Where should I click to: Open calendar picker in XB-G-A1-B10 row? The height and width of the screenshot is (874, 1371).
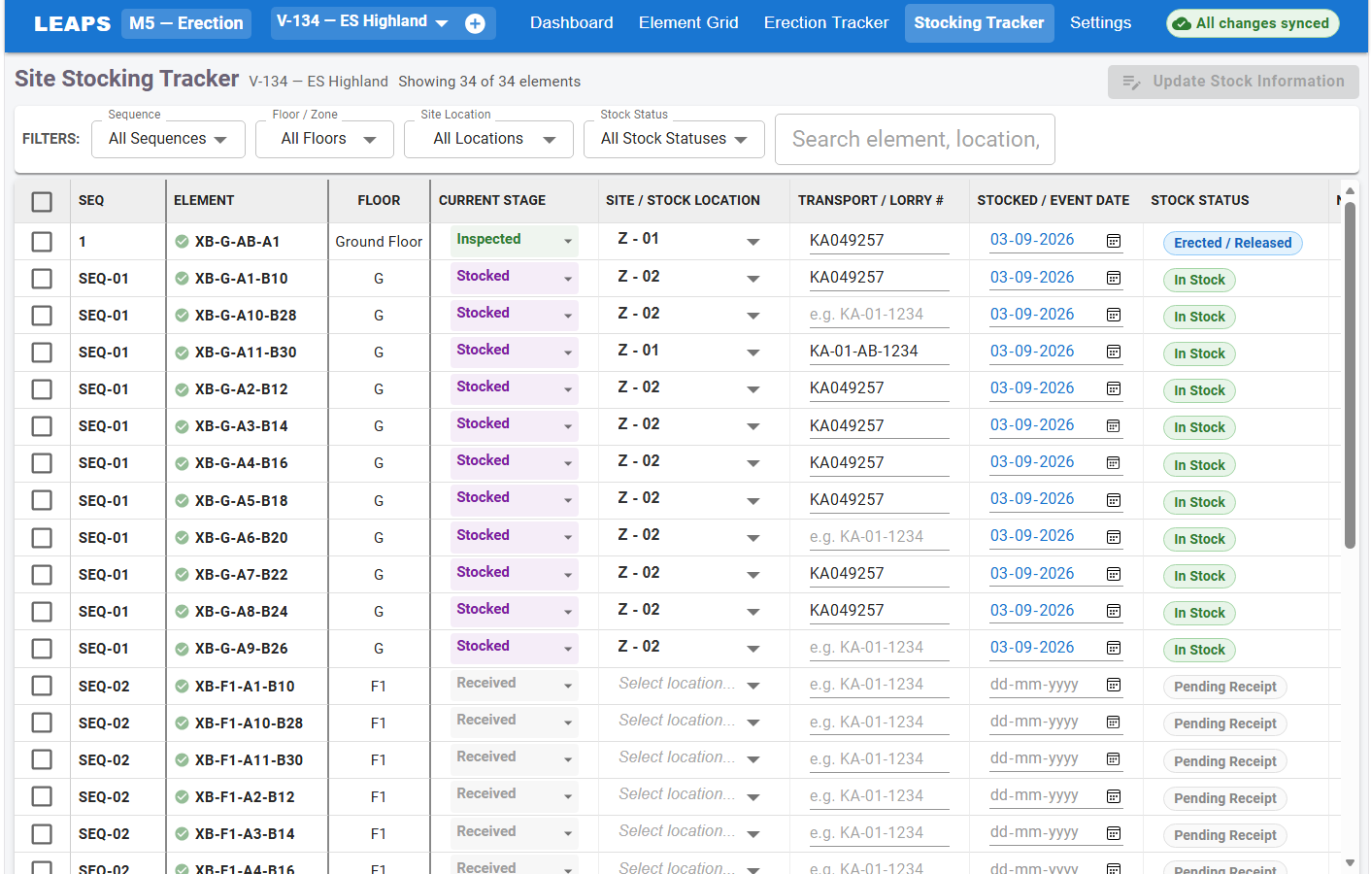1114,278
